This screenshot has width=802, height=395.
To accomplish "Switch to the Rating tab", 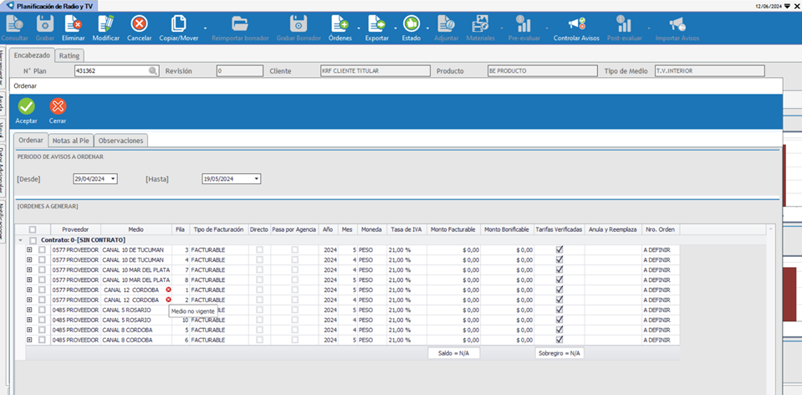I will 69,55.
